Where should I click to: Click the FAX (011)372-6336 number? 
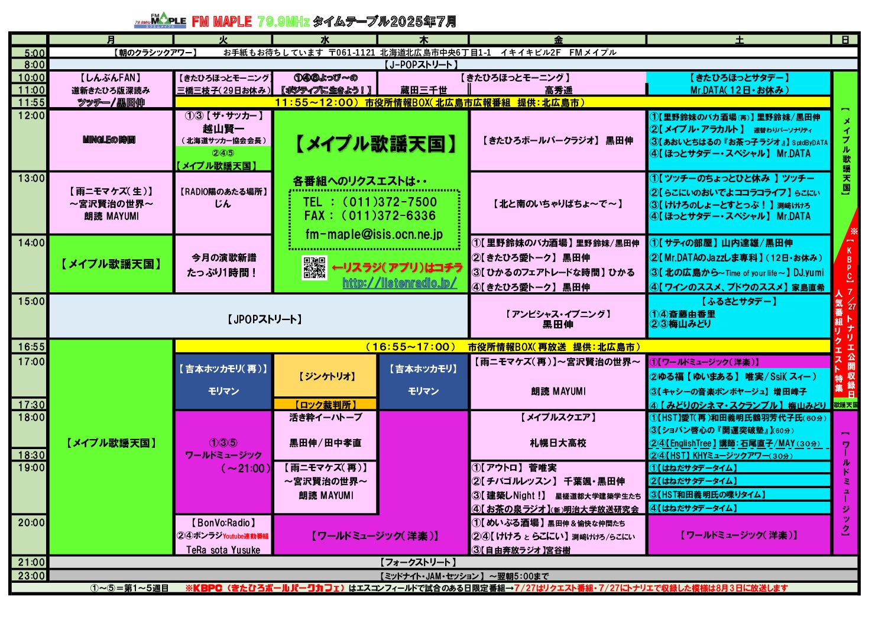[370, 216]
